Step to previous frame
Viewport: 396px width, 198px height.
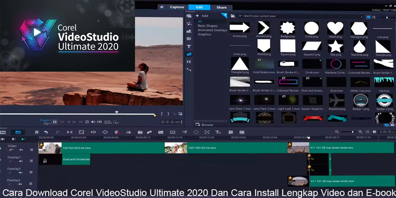pyautogui.click(x=69, y=122)
